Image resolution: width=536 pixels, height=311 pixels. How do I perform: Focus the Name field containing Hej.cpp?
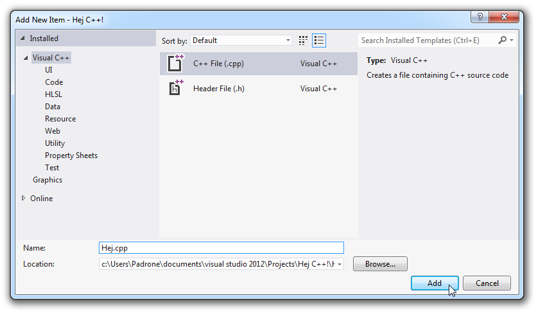pyautogui.click(x=221, y=248)
